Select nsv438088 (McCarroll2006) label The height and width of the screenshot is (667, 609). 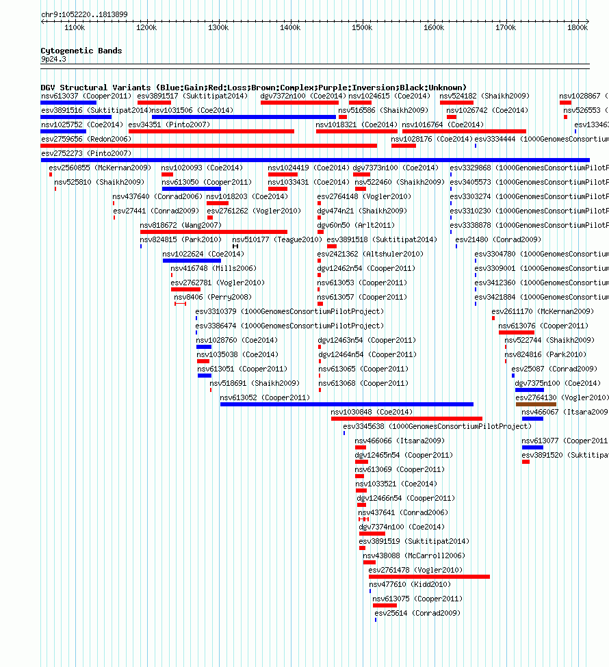(x=414, y=555)
